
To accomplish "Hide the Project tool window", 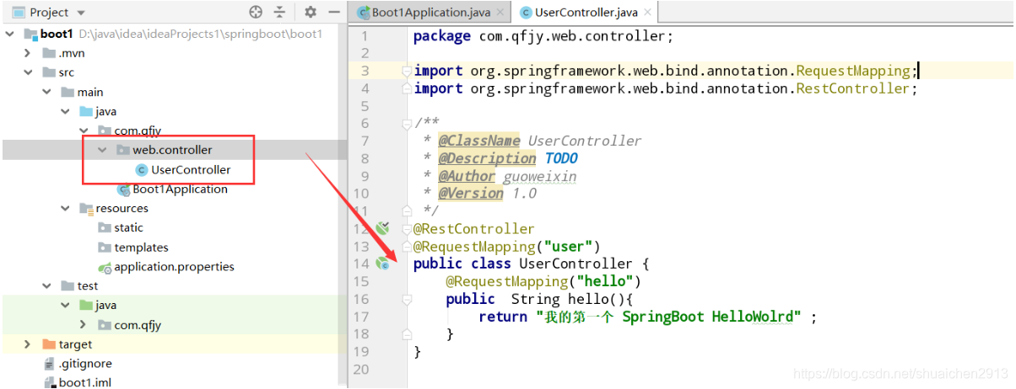I will (334, 12).
